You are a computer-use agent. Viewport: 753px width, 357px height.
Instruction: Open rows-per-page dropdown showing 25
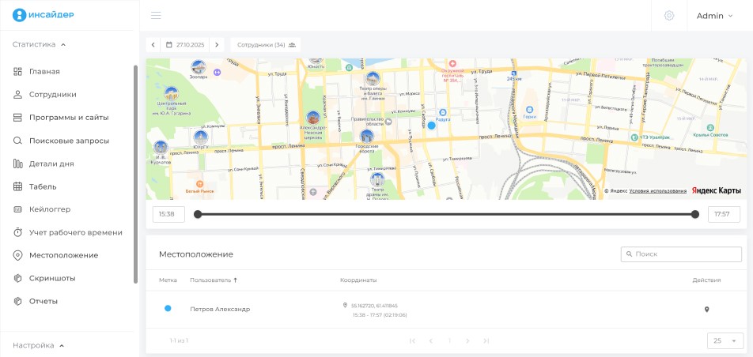(x=725, y=340)
